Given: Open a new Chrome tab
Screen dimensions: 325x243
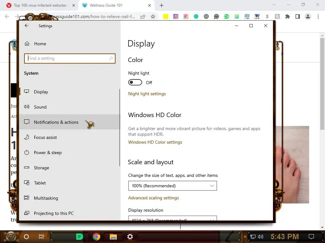Looking at the screenshot, I should pyautogui.click(x=162, y=5).
